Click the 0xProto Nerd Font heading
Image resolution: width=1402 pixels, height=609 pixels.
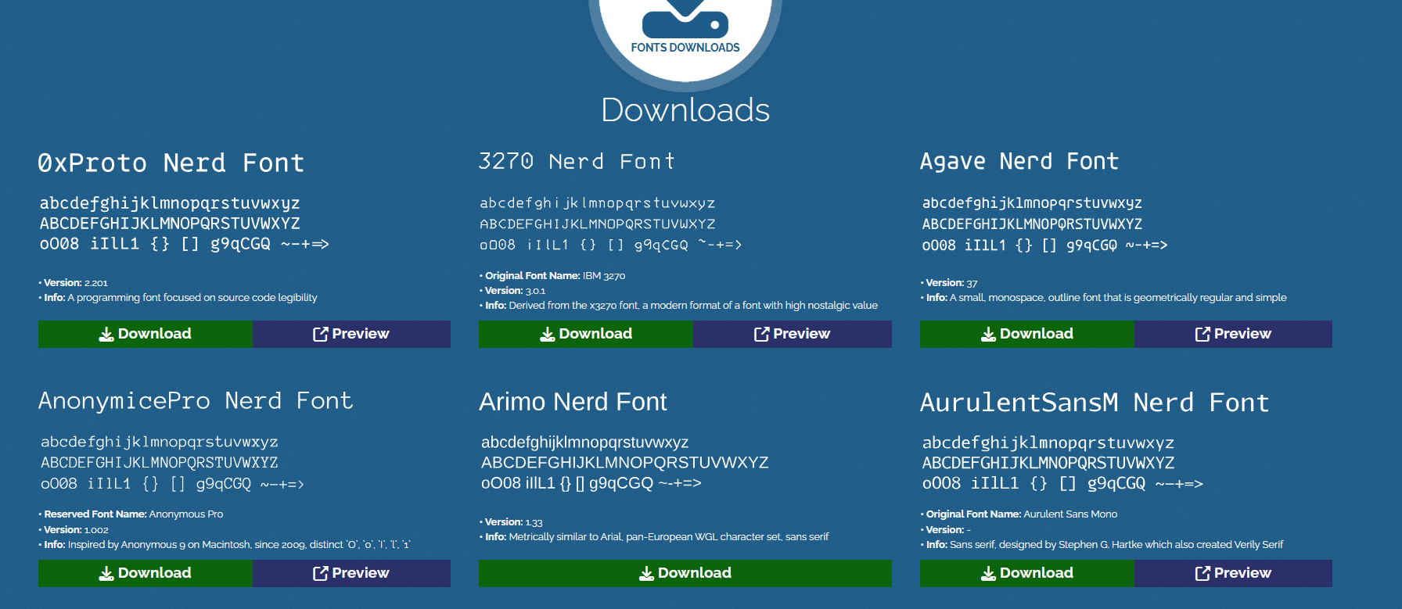coord(171,163)
